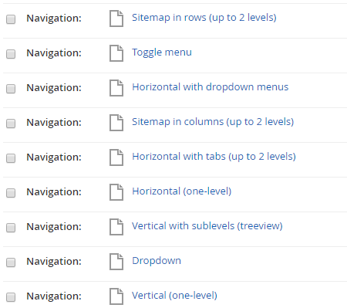This screenshot has height=308, width=347.
Task: Open Horizontal with dropdown menus link
Action: (x=211, y=87)
